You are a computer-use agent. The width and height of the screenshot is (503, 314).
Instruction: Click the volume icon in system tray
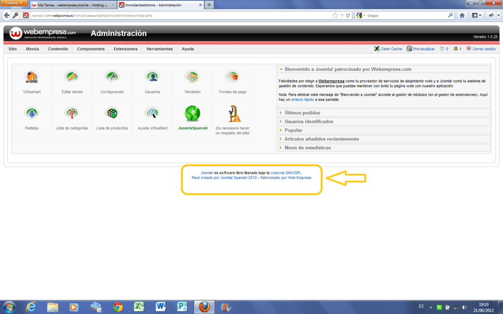pos(464,307)
